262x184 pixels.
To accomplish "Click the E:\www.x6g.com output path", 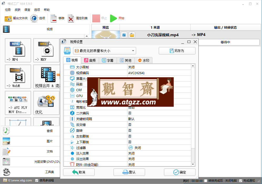I will pos(20,181).
